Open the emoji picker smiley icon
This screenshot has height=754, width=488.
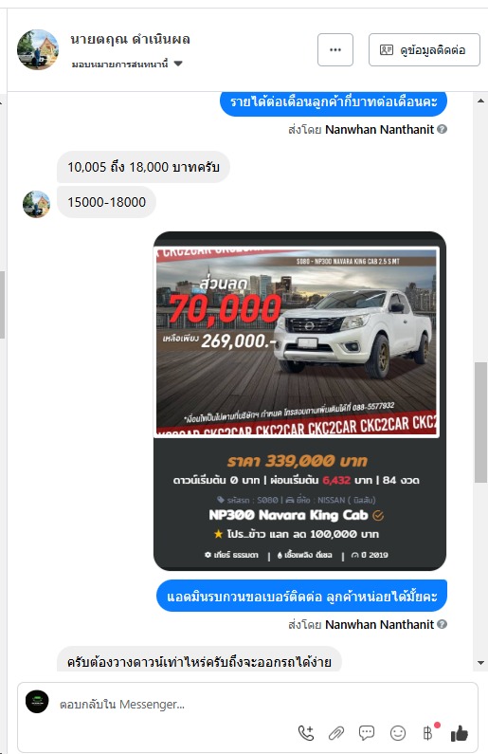tap(398, 733)
